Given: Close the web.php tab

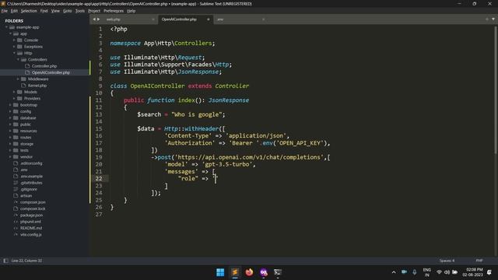Looking at the screenshot, I should click(153, 19).
